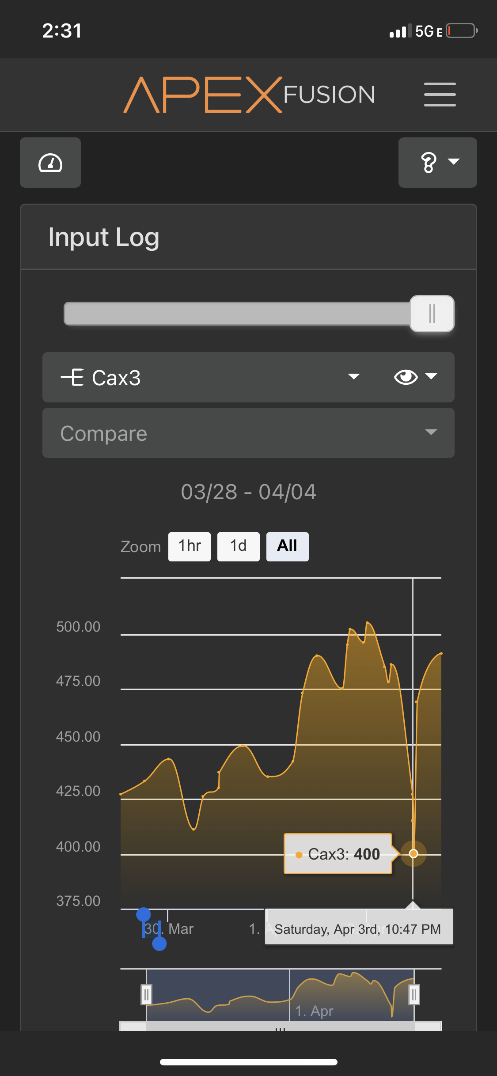This screenshot has width=497, height=1076.
Task: Open the Cax3 input selector dropdown
Action: tap(353, 377)
